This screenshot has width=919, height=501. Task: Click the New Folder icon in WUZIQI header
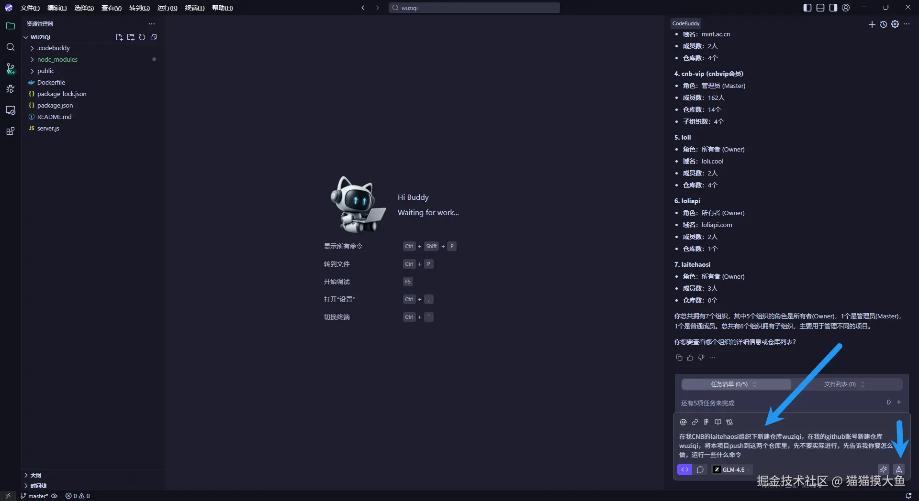tap(131, 37)
